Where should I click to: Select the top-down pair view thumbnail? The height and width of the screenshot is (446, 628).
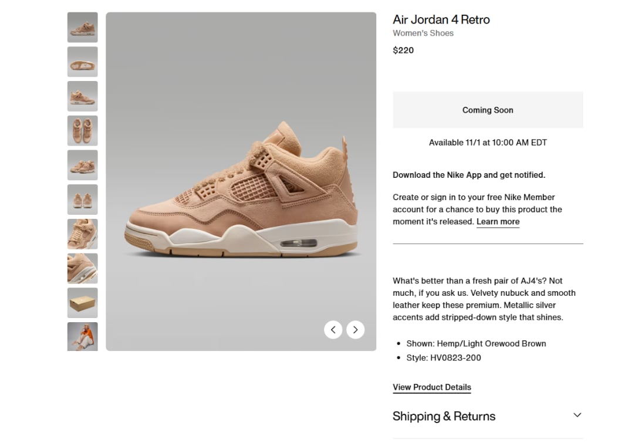[x=82, y=130]
